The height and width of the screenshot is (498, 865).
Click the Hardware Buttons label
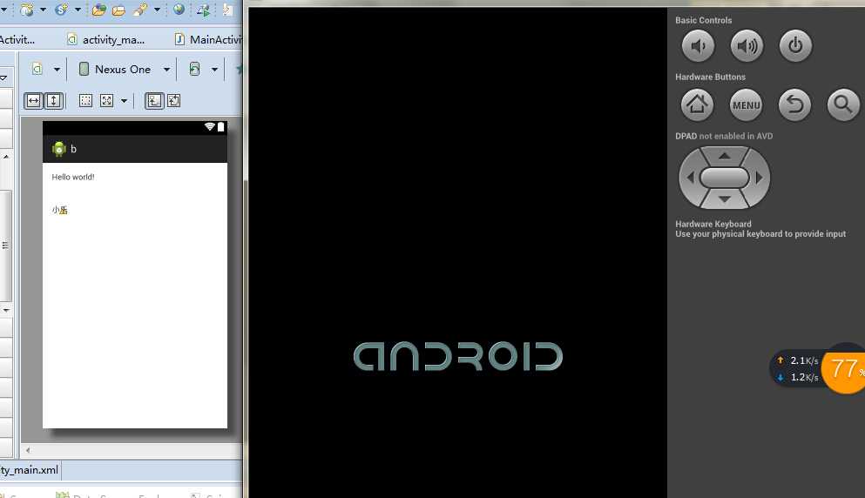coord(710,77)
